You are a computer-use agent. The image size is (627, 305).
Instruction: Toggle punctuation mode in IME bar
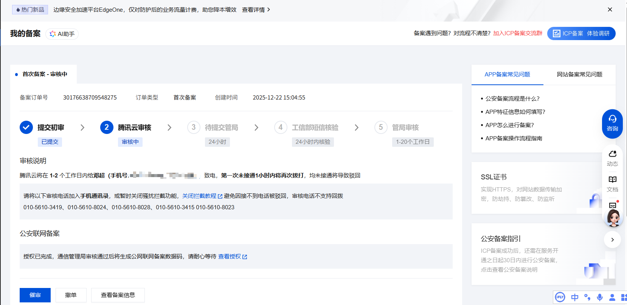587,297
